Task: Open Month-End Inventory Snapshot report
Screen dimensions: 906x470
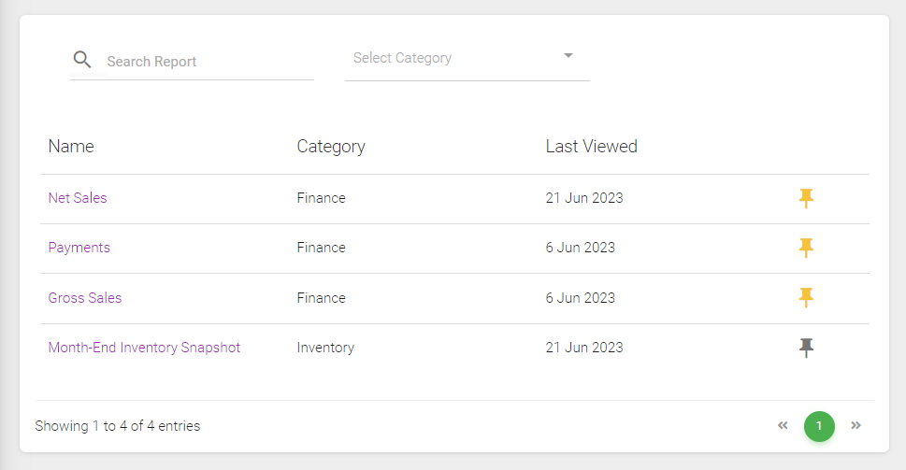Action: [x=144, y=348]
